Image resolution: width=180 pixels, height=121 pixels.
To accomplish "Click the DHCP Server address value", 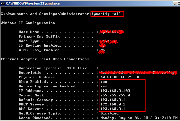I will (x=113, y=104).
